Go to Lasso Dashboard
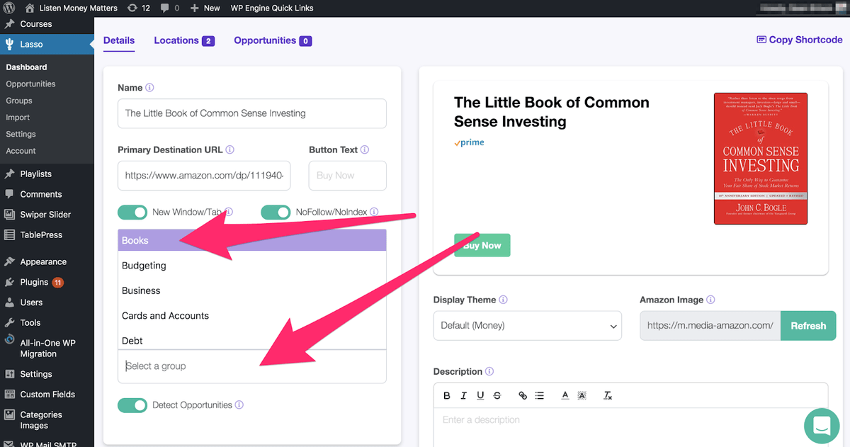 pyautogui.click(x=26, y=67)
